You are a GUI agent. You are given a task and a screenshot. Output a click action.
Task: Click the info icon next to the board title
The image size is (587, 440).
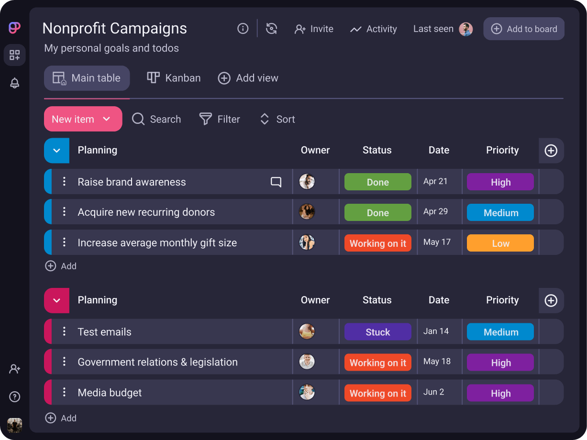coord(243,28)
